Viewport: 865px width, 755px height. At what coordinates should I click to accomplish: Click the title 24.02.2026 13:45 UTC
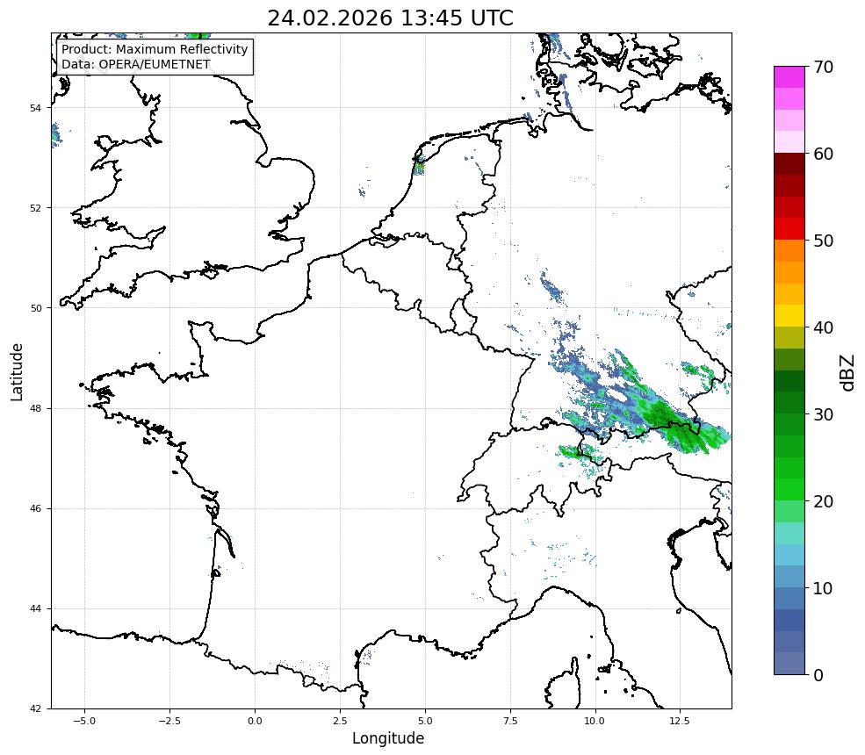(390, 18)
